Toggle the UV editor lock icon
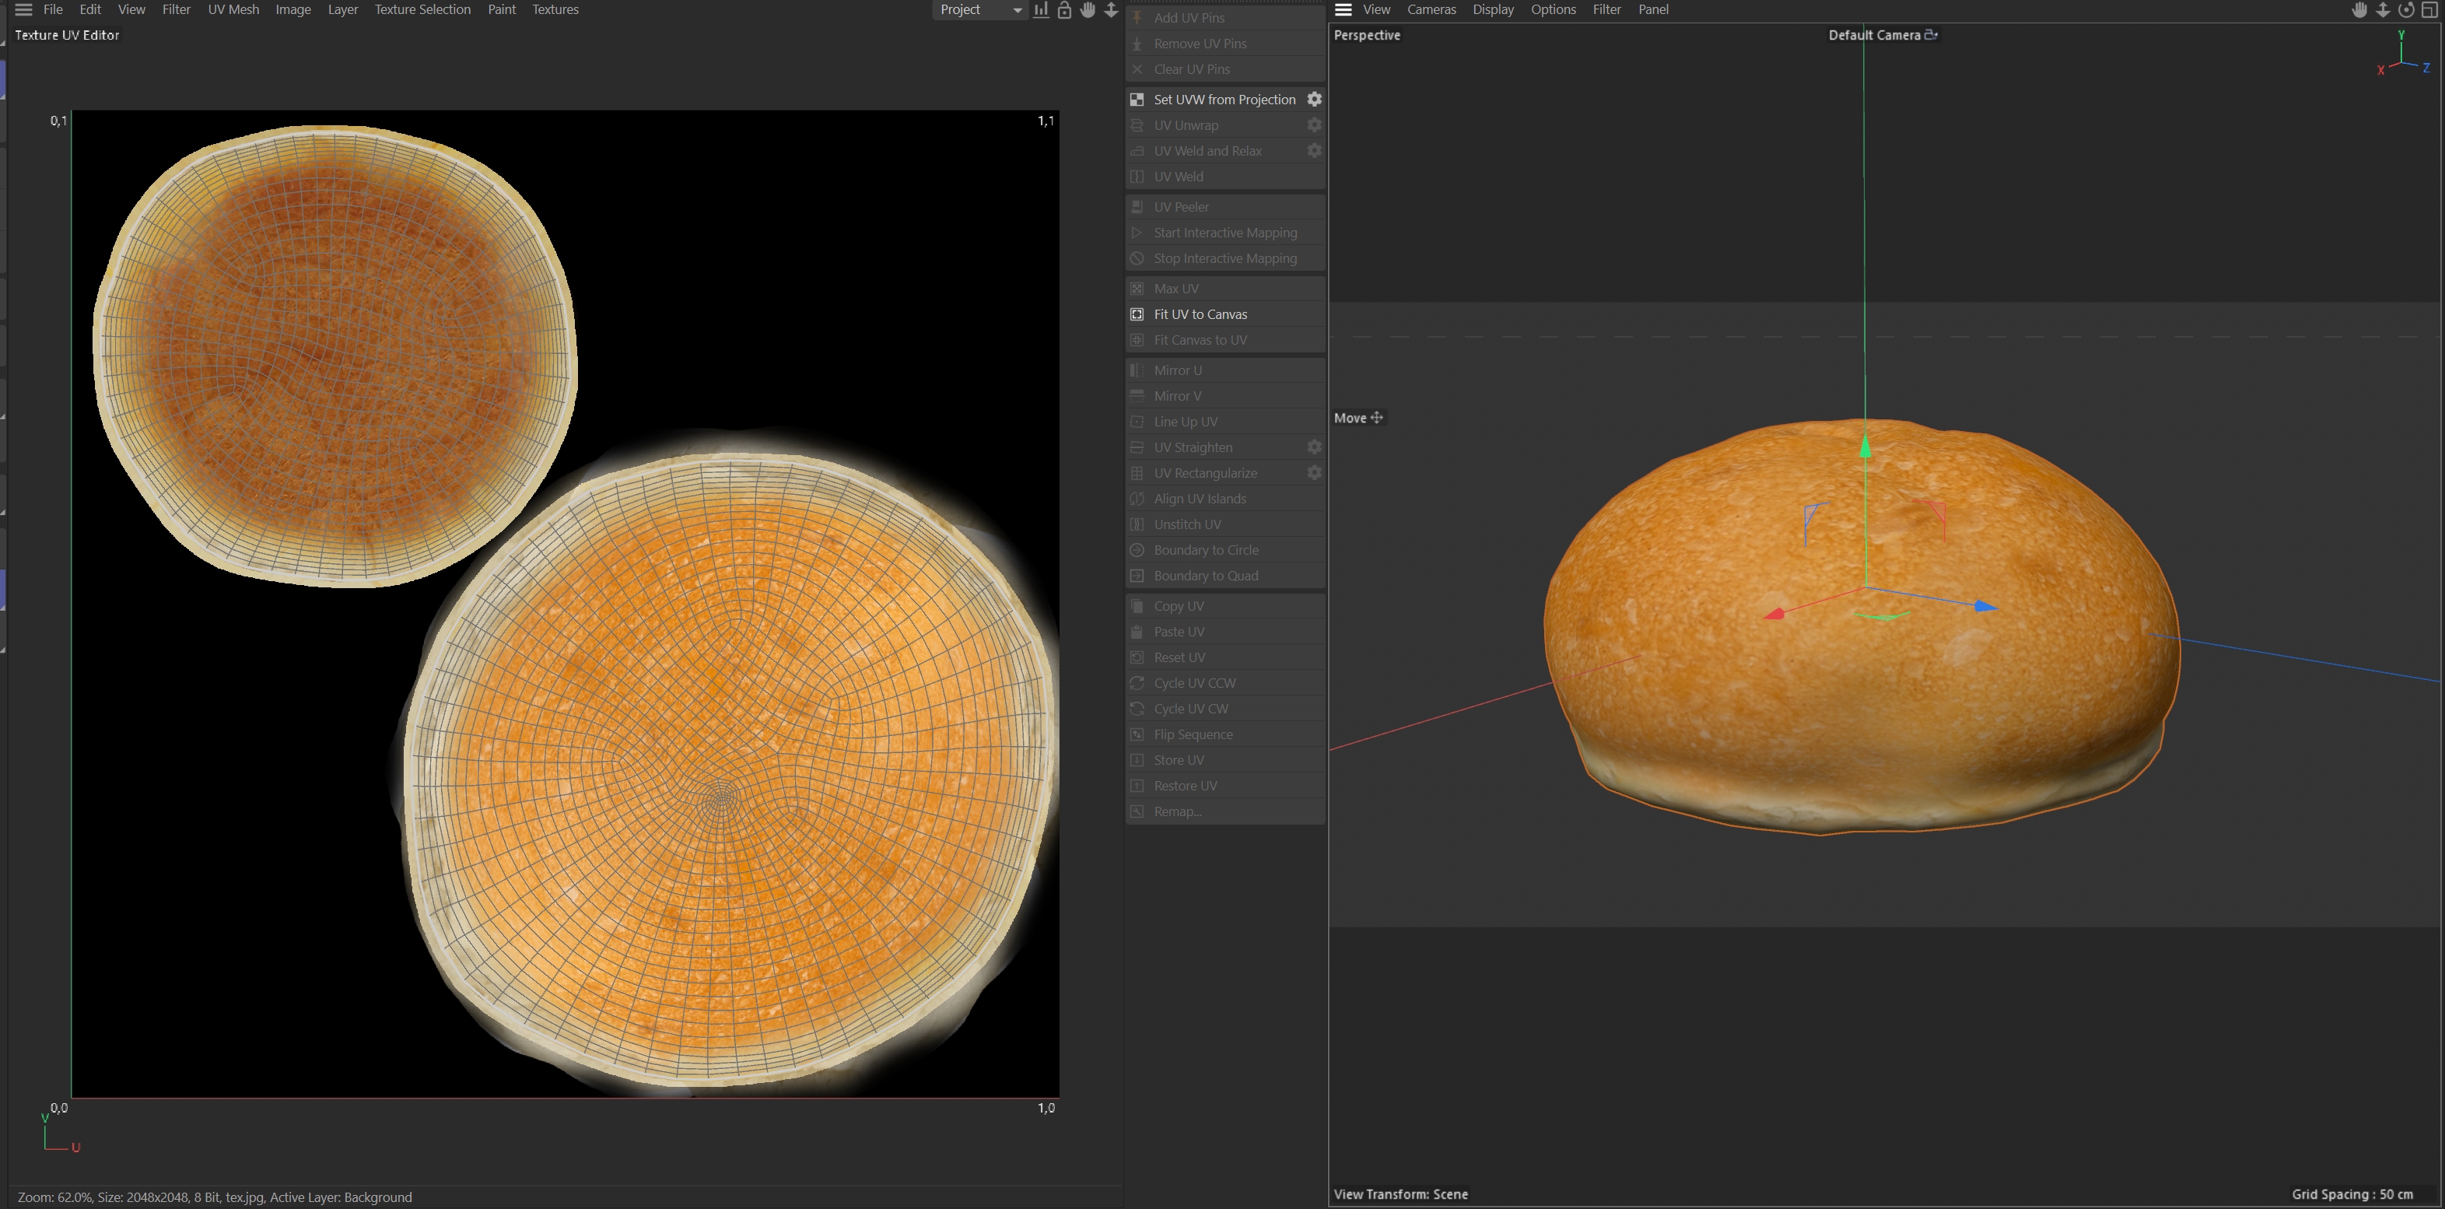 tap(1065, 10)
